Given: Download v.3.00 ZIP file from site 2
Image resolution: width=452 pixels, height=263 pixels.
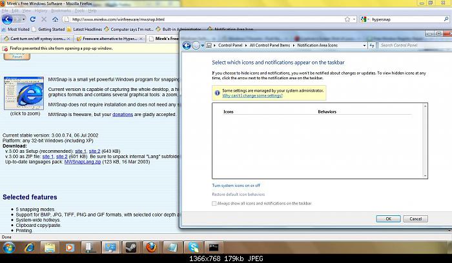Looking at the screenshot, I should (x=62, y=157).
